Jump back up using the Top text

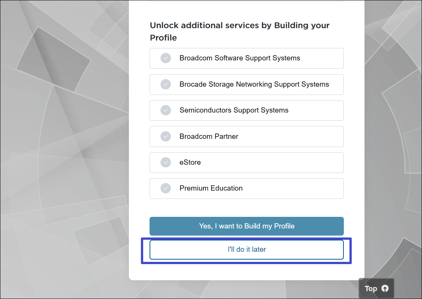(x=371, y=288)
